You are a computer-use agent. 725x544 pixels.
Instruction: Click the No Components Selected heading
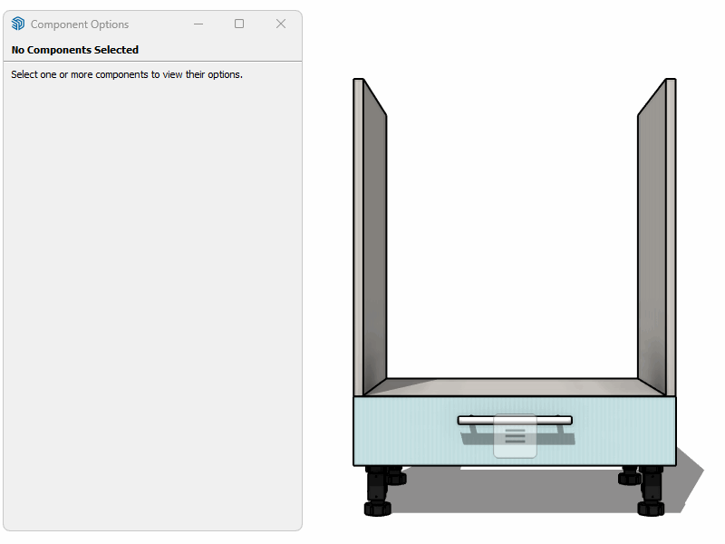click(75, 50)
